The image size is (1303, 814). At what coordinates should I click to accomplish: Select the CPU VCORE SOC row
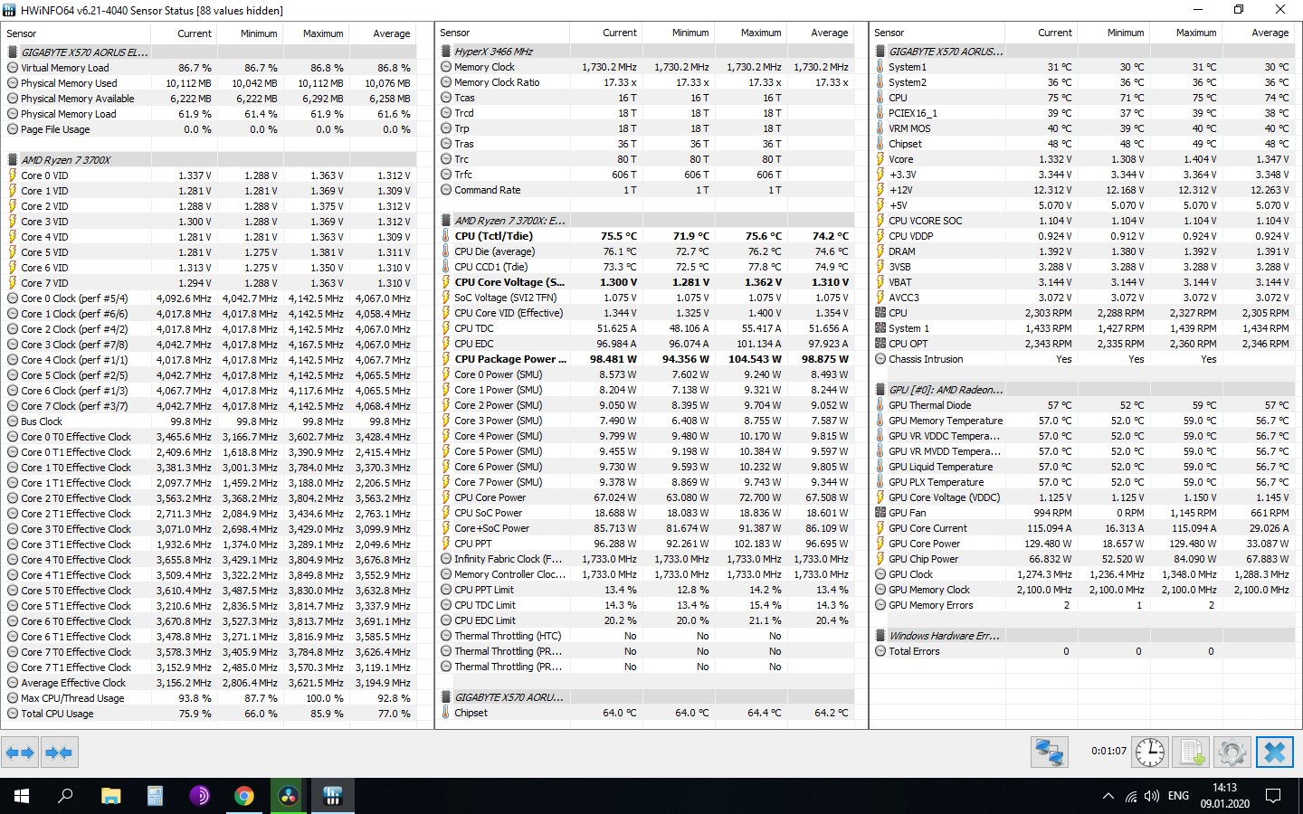pyautogui.click(x=1084, y=221)
